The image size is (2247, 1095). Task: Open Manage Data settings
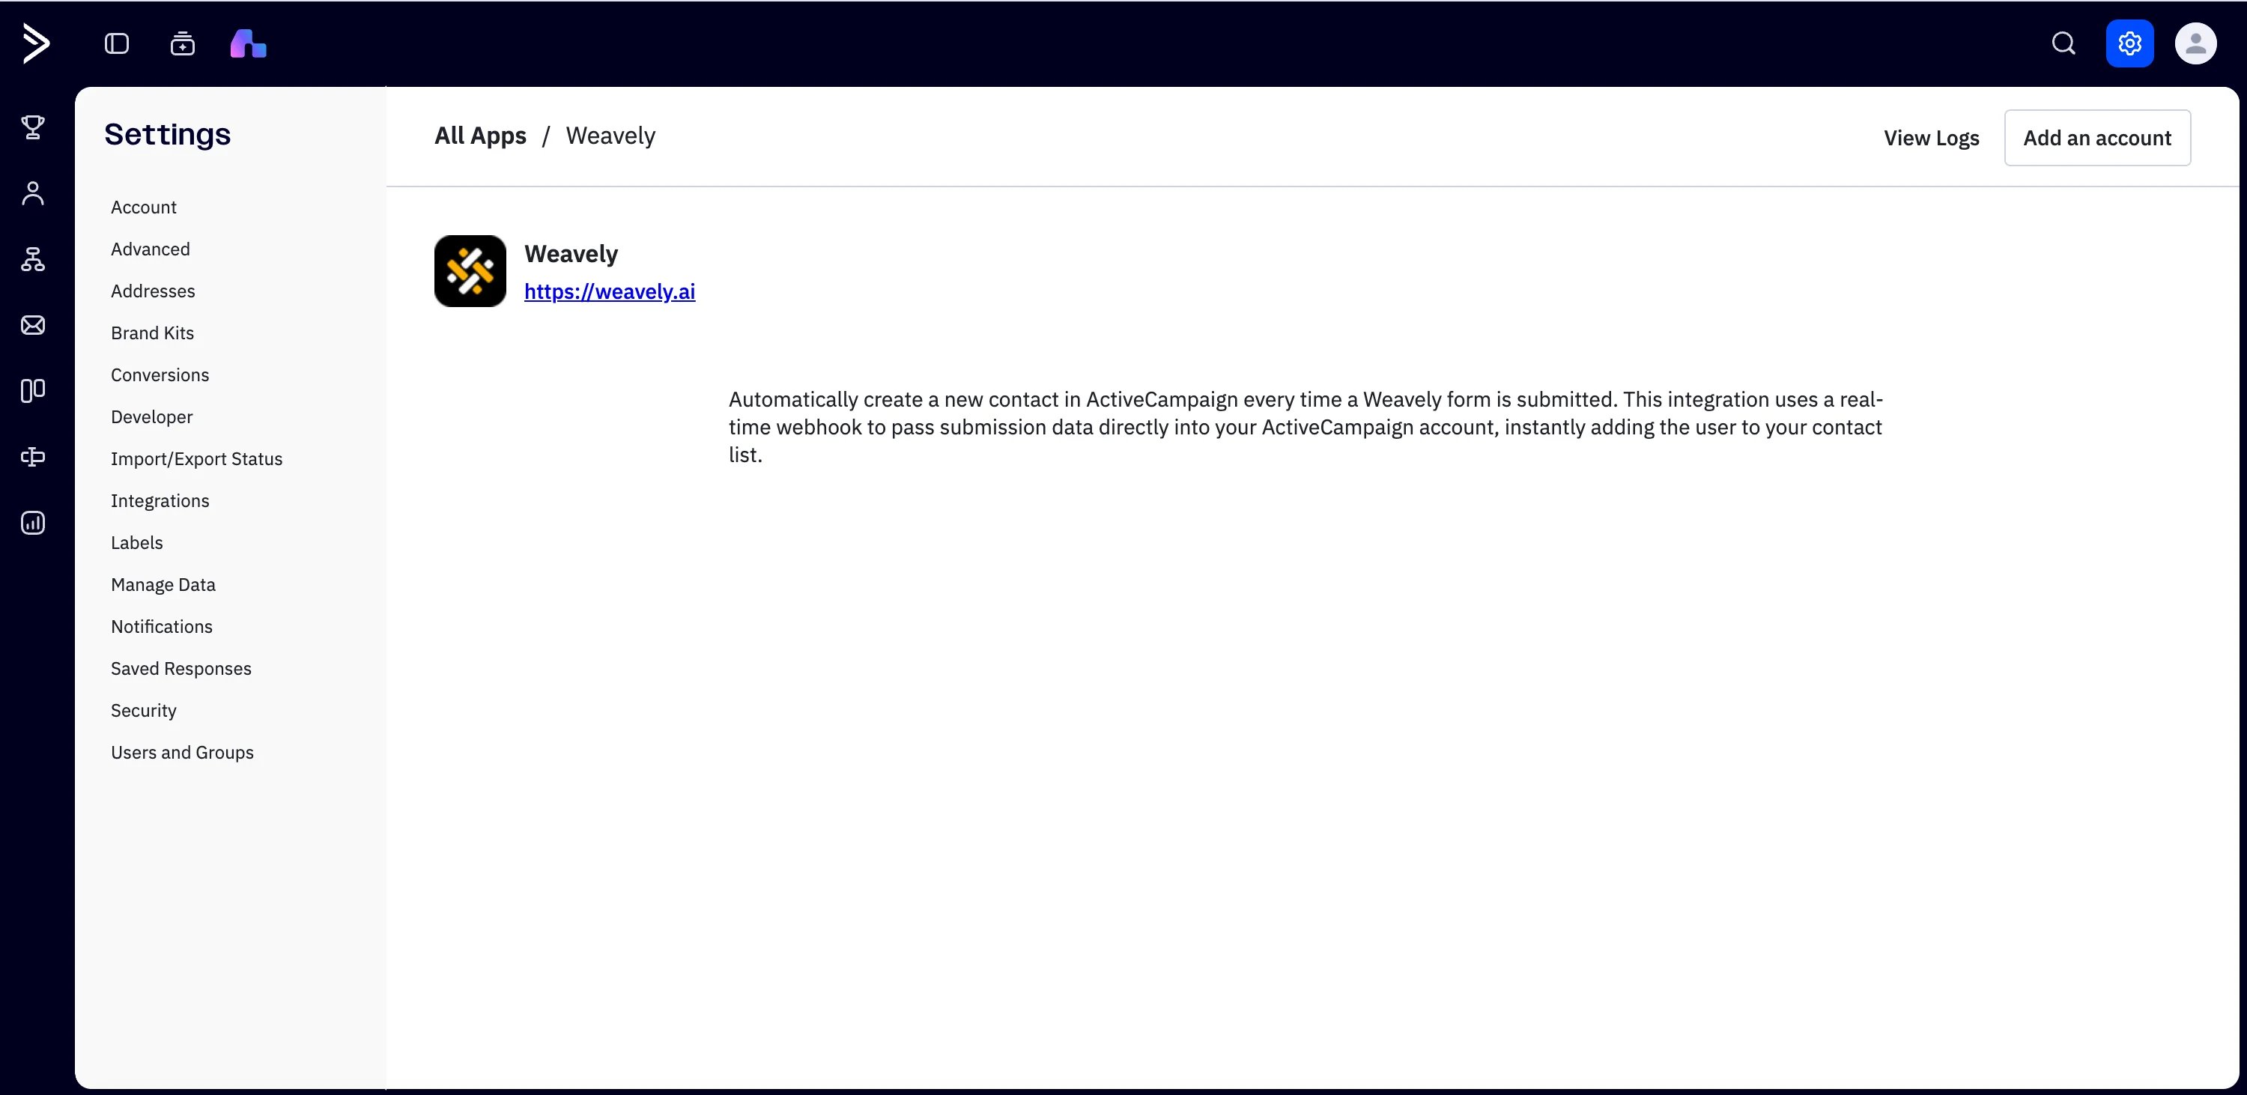click(163, 585)
